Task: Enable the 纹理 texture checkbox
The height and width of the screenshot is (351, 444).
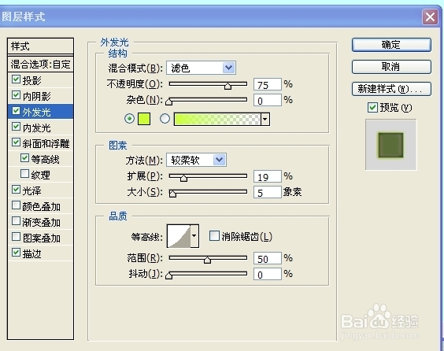Action: 24,173
